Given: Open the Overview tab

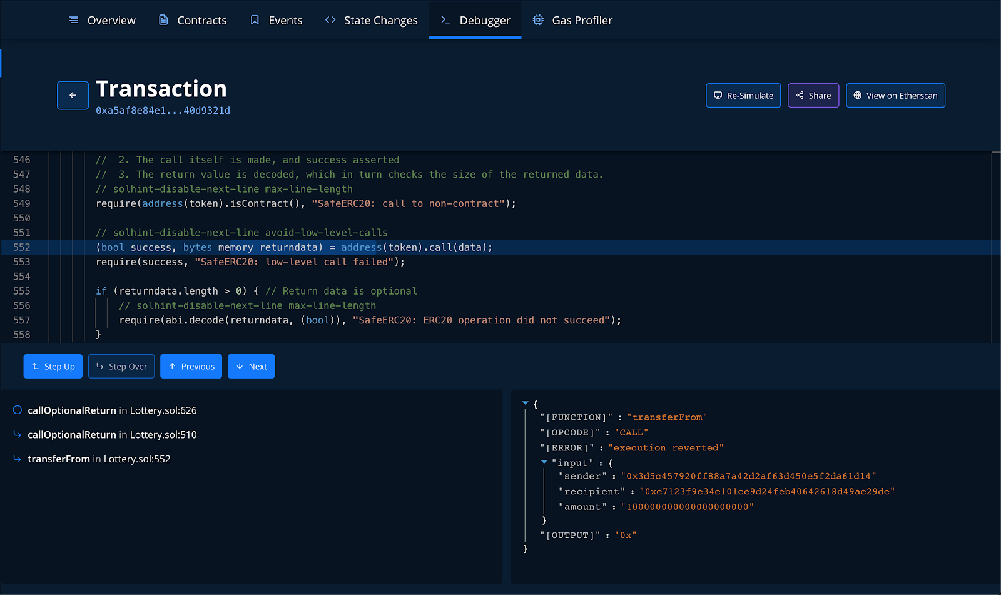Looking at the screenshot, I should [102, 21].
